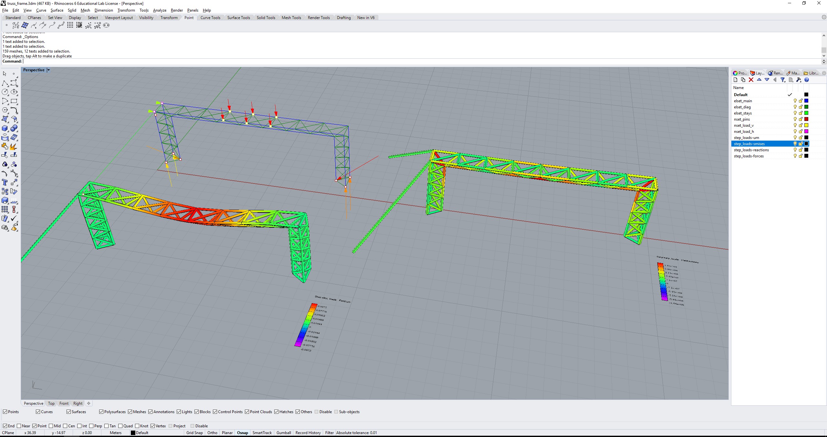This screenshot has width=827, height=437.
Task: Lock the nset_pins layer
Action: [801, 119]
